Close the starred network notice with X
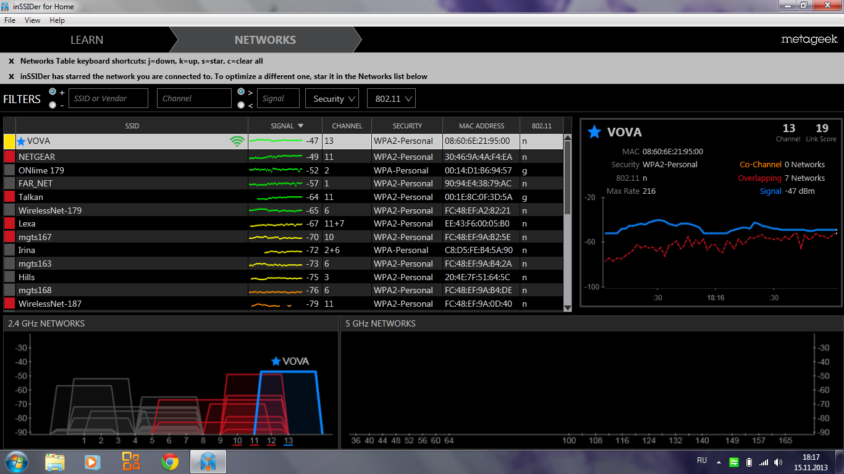This screenshot has width=844, height=474. (x=11, y=77)
